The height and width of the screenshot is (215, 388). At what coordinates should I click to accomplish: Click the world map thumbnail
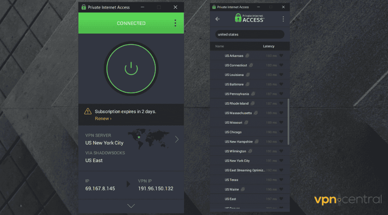[x=148, y=139]
